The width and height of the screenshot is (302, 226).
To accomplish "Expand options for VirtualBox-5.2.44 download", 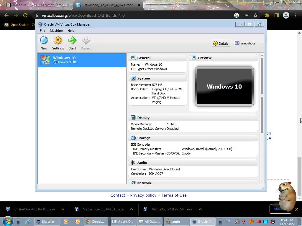I will [x=132, y=209].
